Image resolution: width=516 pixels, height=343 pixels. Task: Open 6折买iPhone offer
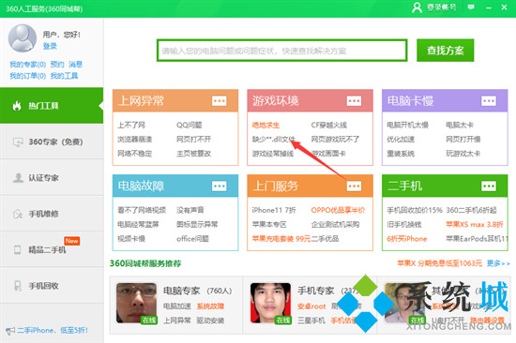tap(407, 238)
